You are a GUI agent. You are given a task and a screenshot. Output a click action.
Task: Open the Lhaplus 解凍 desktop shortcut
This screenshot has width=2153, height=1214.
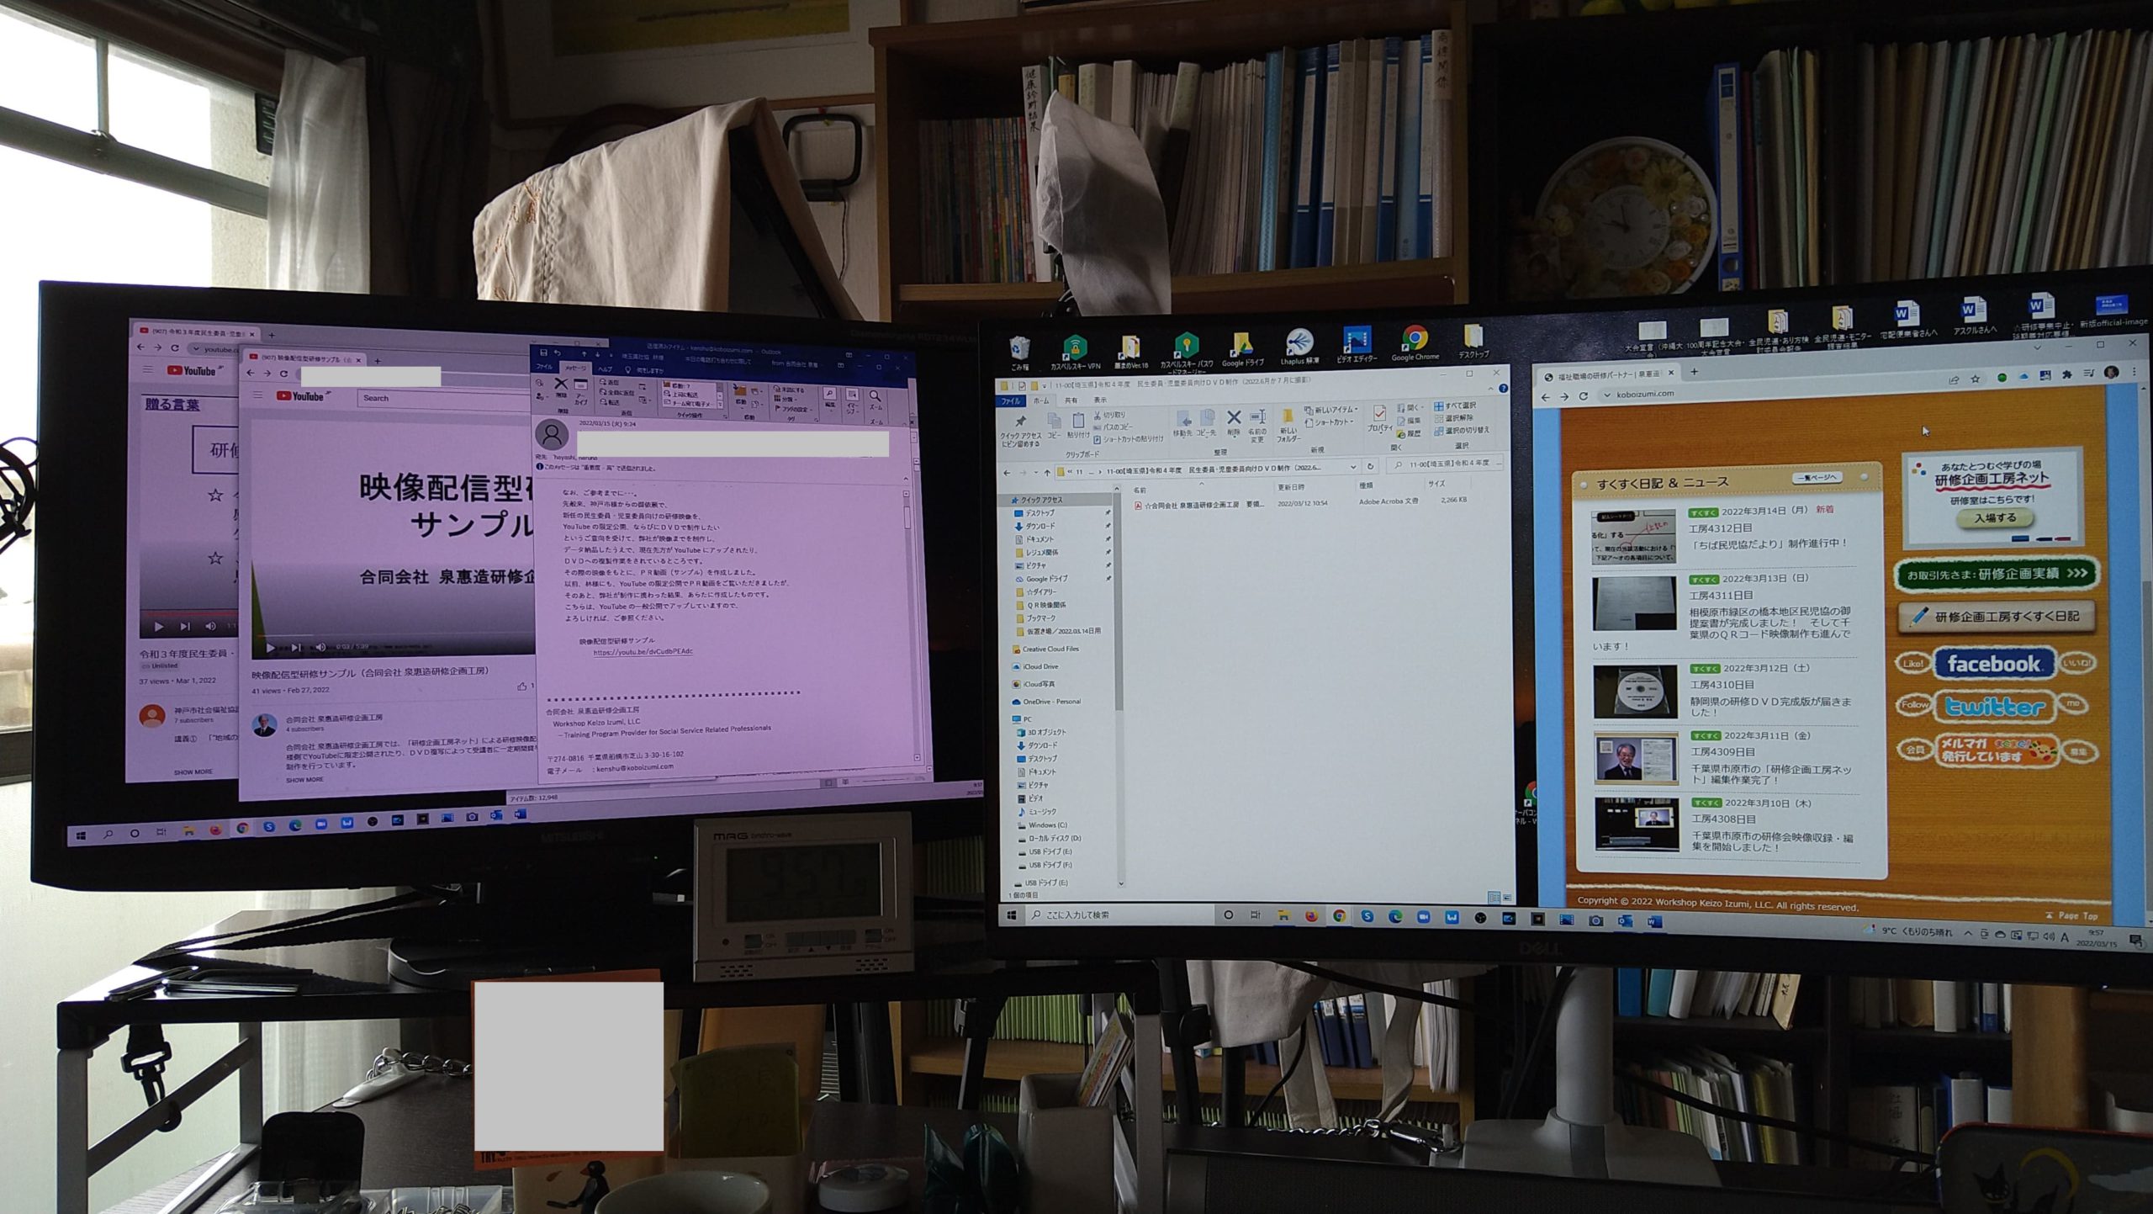point(1299,347)
